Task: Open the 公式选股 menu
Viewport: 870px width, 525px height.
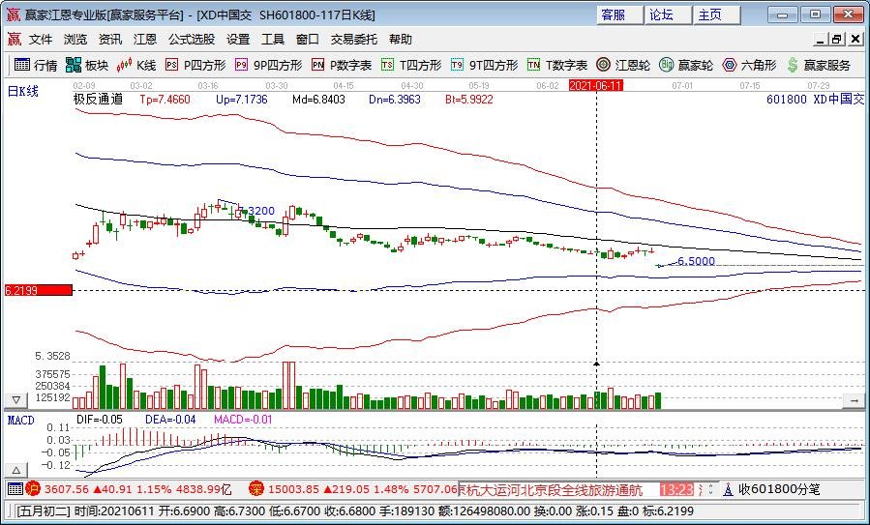Action: (x=192, y=40)
